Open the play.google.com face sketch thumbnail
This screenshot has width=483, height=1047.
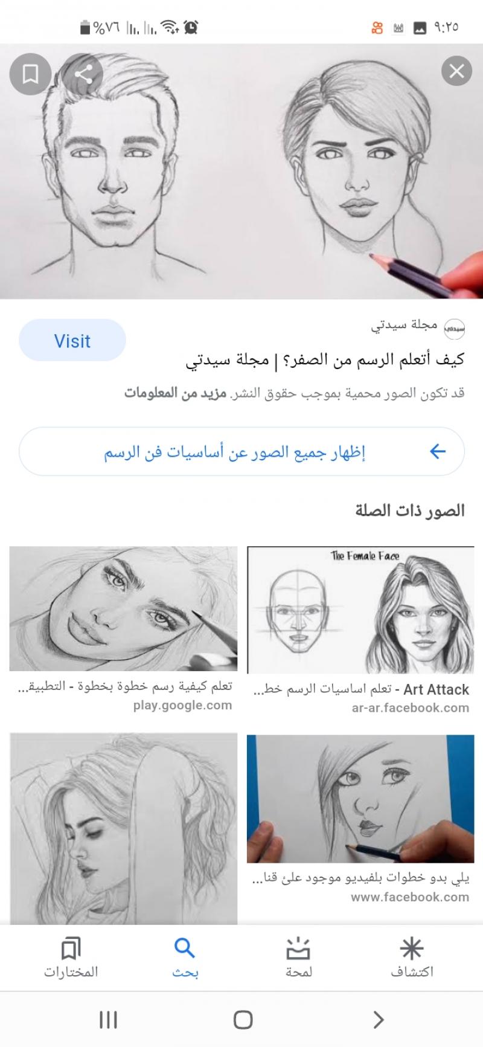tap(123, 608)
